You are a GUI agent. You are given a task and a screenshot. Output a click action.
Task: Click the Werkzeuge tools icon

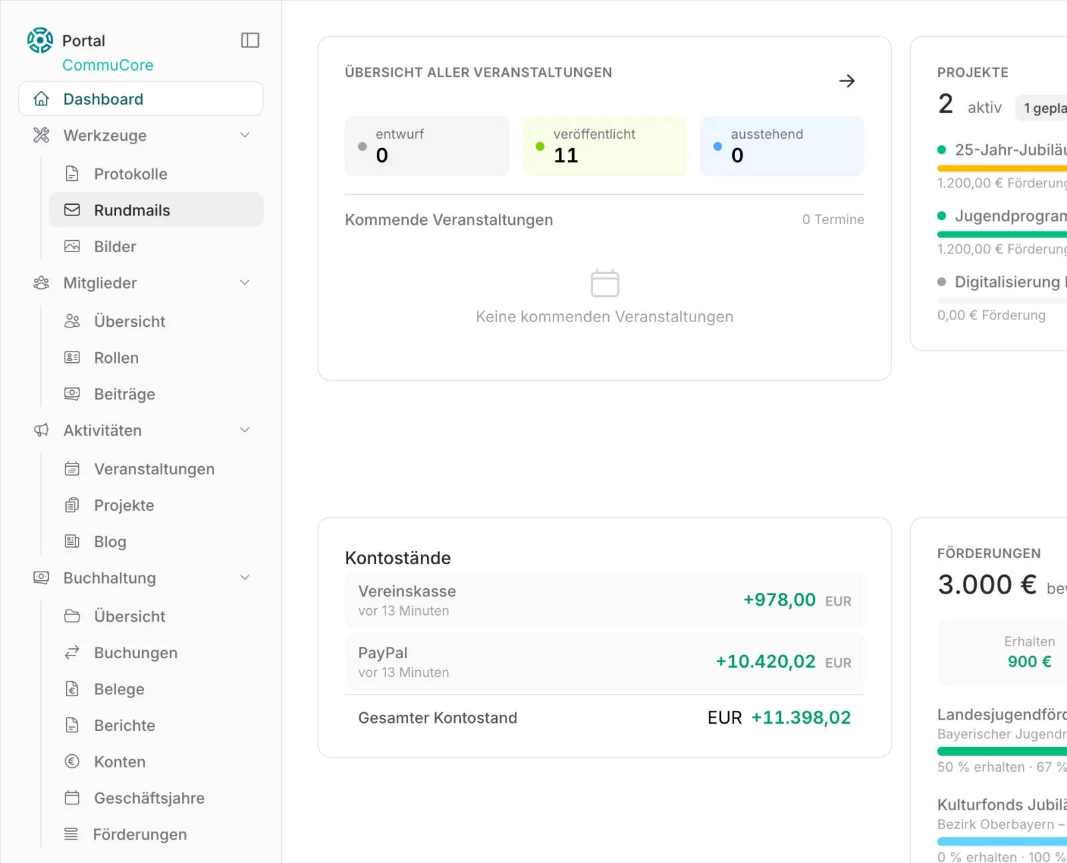click(x=41, y=135)
